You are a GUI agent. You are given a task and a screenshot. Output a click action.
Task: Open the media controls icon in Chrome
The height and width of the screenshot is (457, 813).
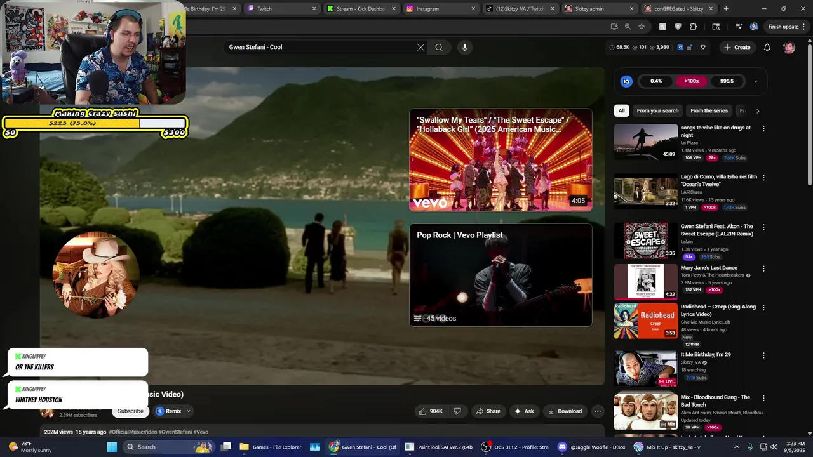(739, 27)
